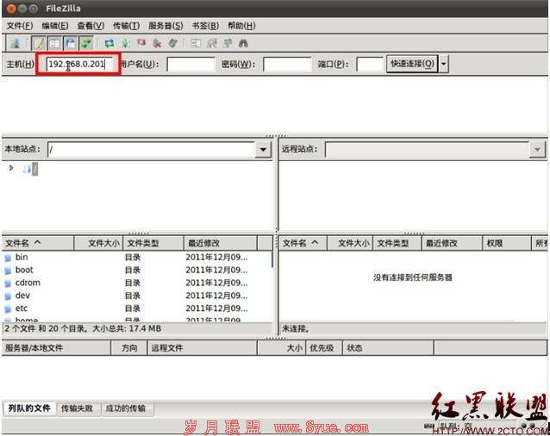Click the 服务器/本地文件 queue column header
This screenshot has height=436, width=550.
click(x=56, y=348)
